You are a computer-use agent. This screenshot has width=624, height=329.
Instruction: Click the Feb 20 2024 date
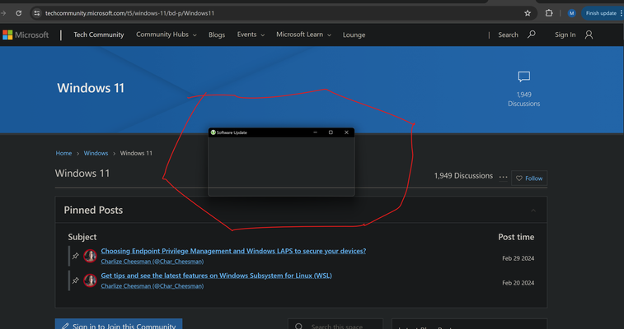click(518, 283)
